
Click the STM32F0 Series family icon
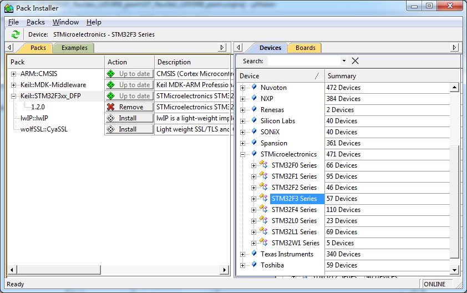pos(263,164)
